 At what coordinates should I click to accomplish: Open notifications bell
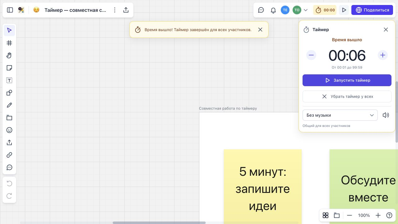coord(273,10)
